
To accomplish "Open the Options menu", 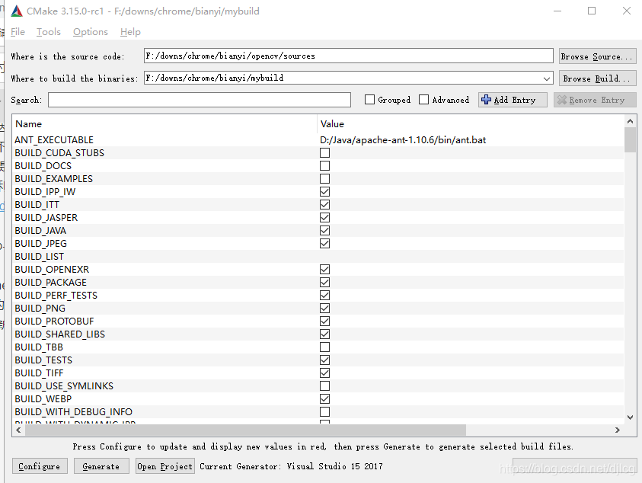I will (x=91, y=32).
